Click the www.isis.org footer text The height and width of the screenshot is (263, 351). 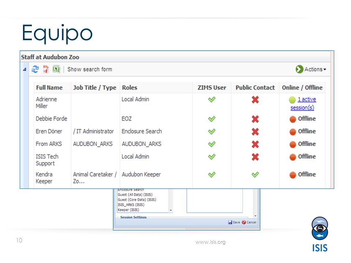coord(211,242)
